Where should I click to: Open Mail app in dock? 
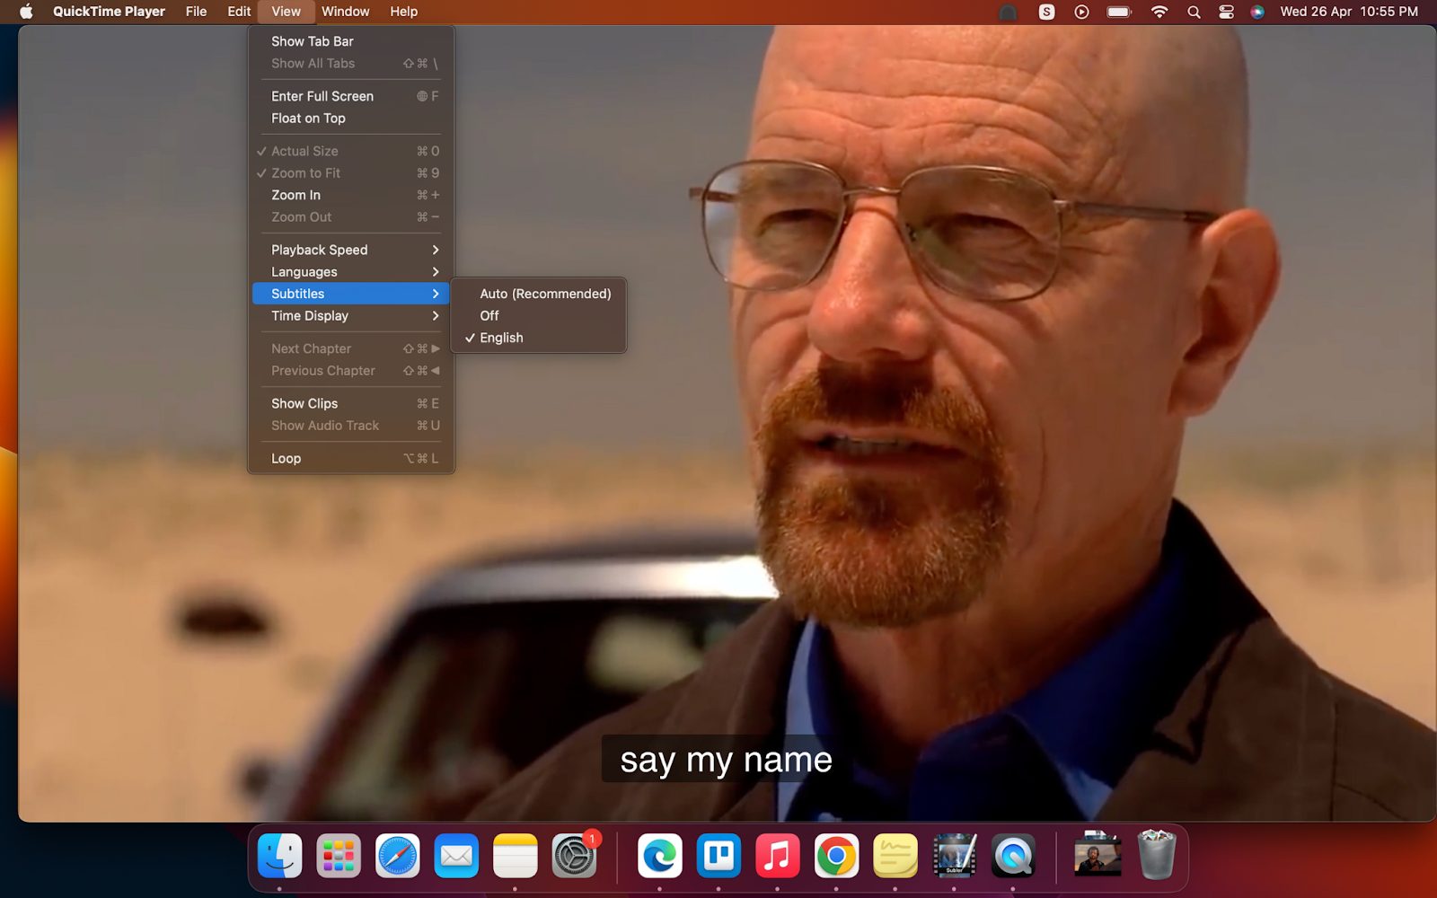pos(456,856)
